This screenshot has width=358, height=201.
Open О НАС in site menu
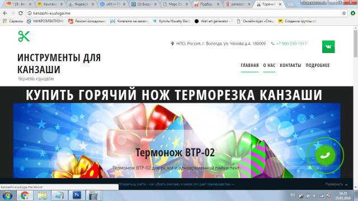coord(269,65)
